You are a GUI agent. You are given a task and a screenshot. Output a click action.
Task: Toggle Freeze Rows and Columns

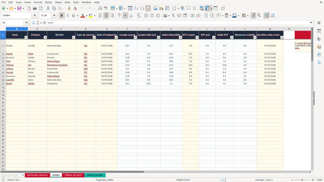click(x=207, y=8)
